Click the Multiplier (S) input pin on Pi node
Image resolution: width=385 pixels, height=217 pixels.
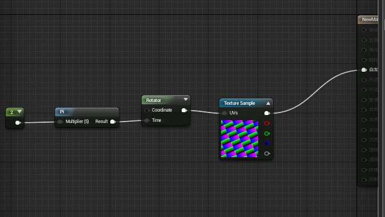[x=60, y=122]
